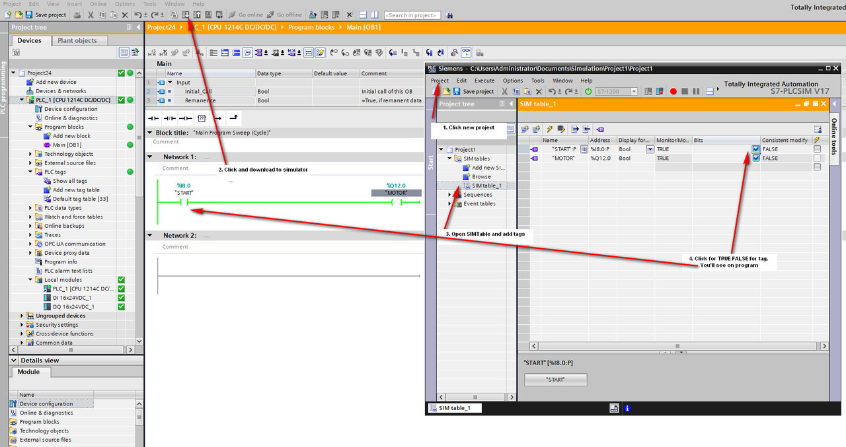The image size is (846, 447).
Task: Click red record button in PLCSIM toolbar
Action: tap(673, 91)
